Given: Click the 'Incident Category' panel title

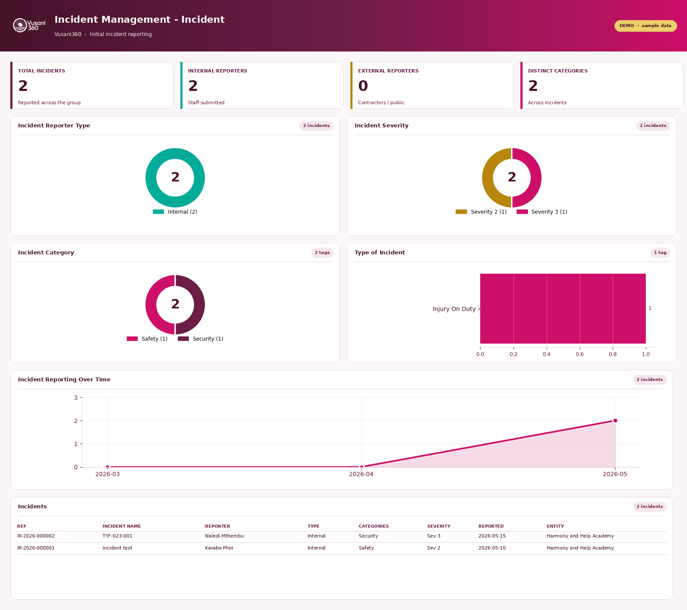Looking at the screenshot, I should [x=46, y=253].
